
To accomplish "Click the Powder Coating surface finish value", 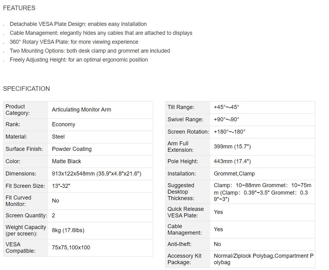I will pos(72,149).
